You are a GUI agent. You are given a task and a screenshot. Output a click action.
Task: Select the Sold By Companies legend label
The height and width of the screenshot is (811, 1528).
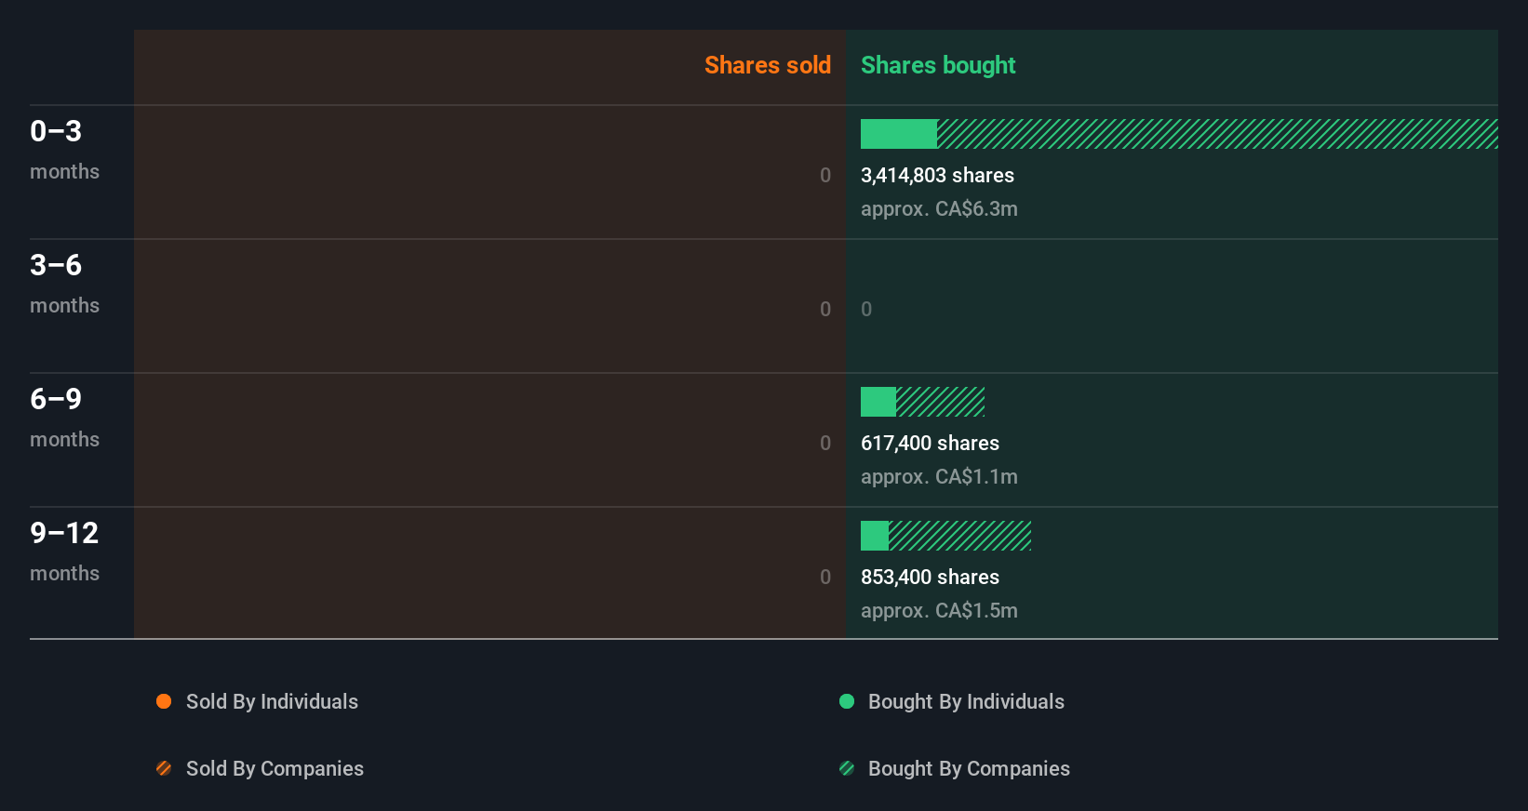click(x=275, y=768)
